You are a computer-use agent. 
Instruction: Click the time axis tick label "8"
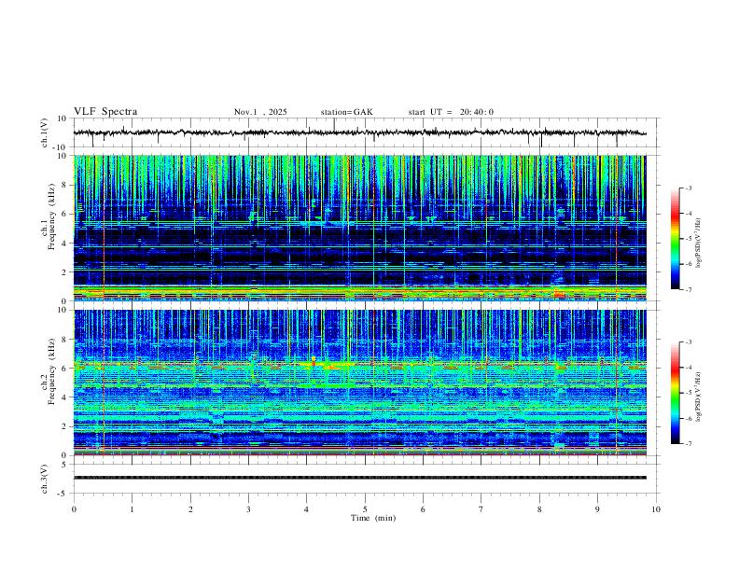pos(539,509)
